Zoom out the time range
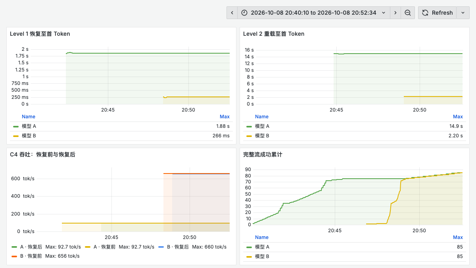 tap(408, 13)
